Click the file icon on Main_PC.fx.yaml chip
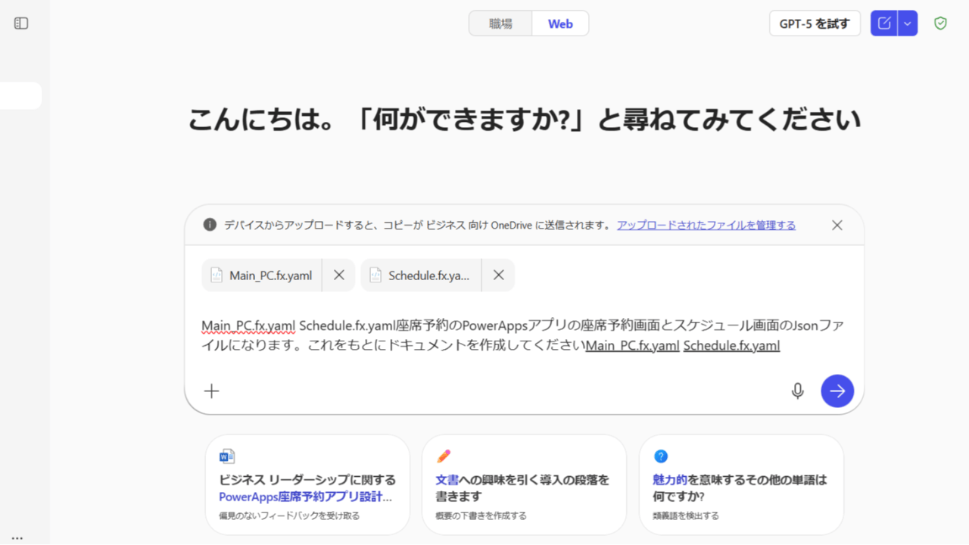Viewport: 969px width, 545px height. click(x=217, y=276)
